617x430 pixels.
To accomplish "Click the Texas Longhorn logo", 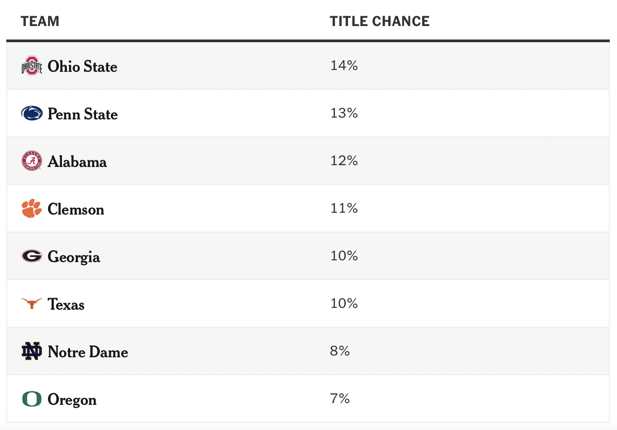I will (x=32, y=304).
